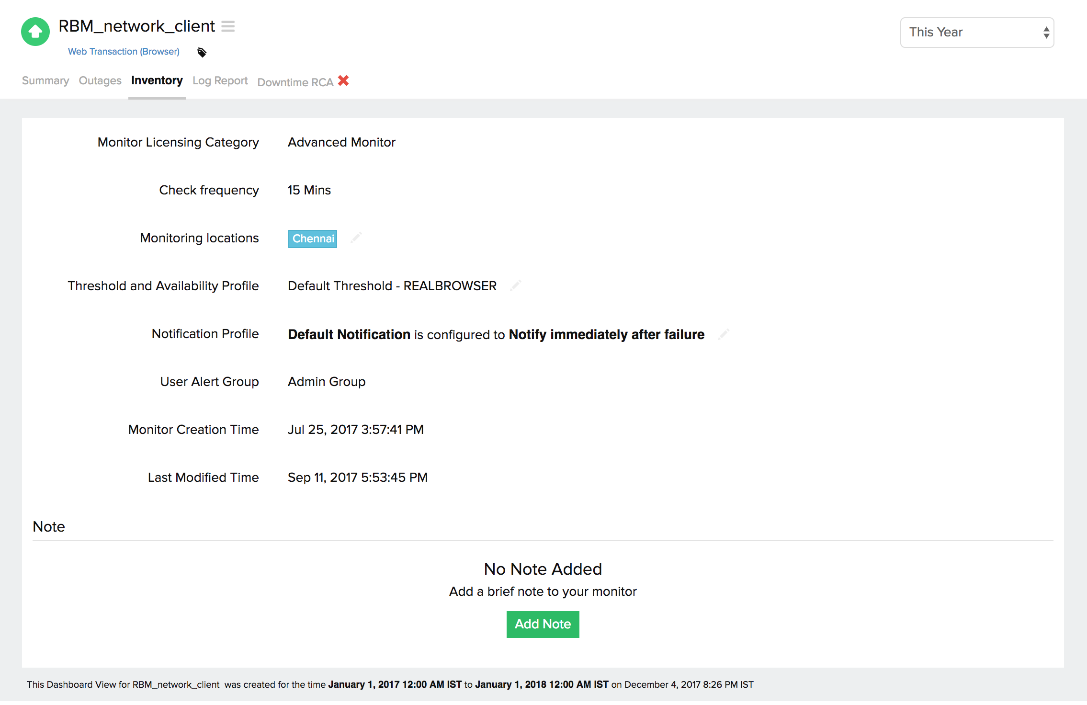Image resolution: width=1087 pixels, height=705 pixels.
Task: View the Log Report tab
Action: click(x=220, y=80)
